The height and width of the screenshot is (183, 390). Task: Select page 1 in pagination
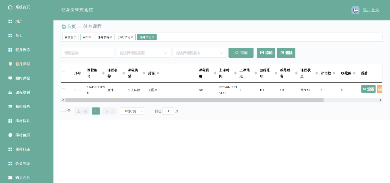pyautogui.click(x=96, y=111)
